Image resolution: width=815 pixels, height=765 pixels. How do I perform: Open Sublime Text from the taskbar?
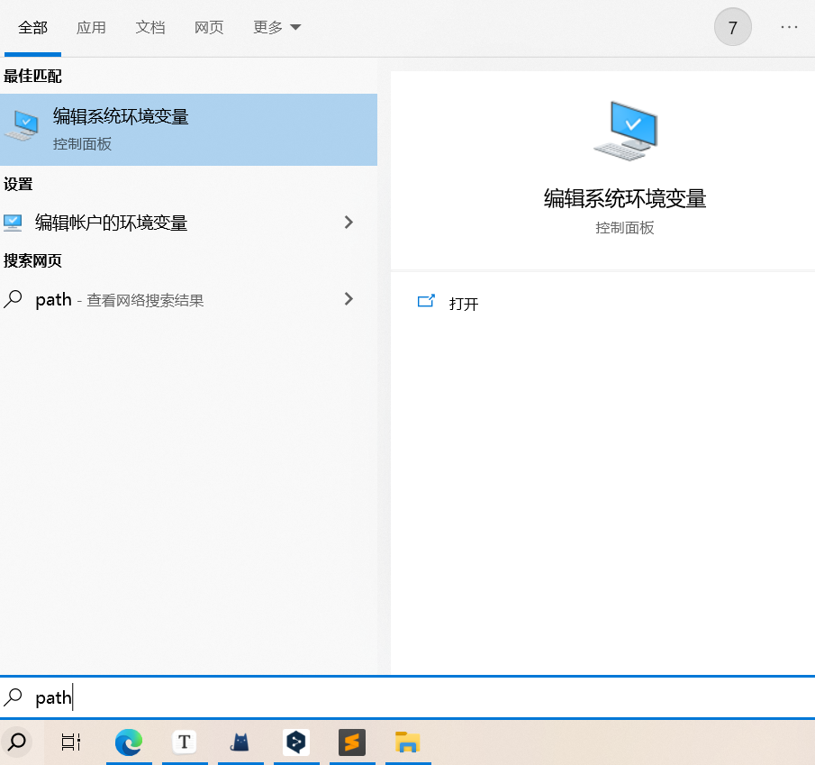click(x=352, y=742)
